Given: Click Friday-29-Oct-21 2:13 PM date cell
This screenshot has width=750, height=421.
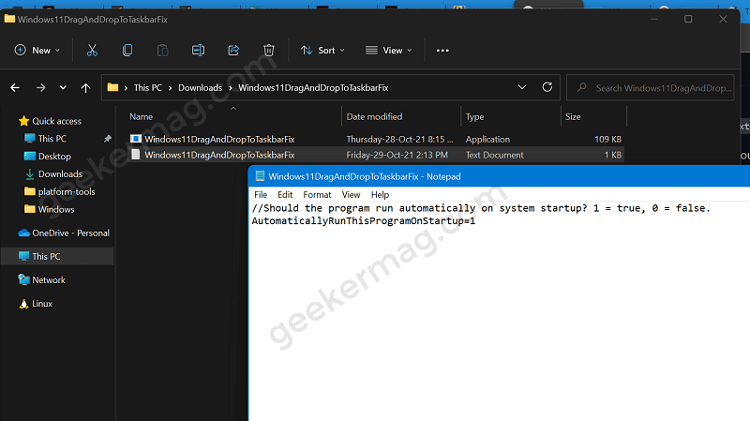Looking at the screenshot, I should [x=397, y=155].
